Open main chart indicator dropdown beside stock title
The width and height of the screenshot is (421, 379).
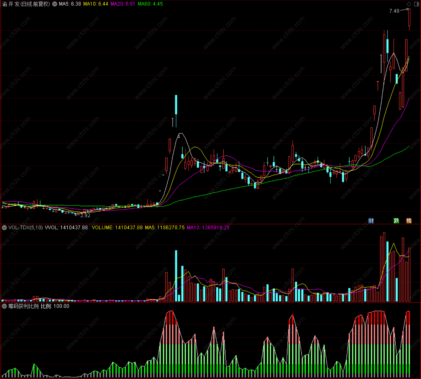[x=55, y=4]
